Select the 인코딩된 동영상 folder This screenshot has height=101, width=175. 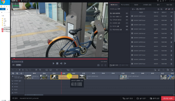pyautogui.click(x=119, y=20)
